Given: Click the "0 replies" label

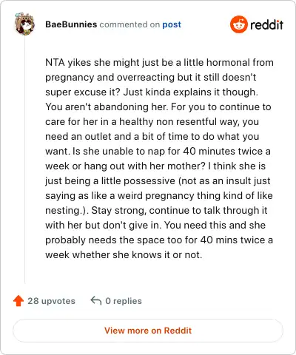Looking at the screenshot, I should pyautogui.click(x=124, y=301).
